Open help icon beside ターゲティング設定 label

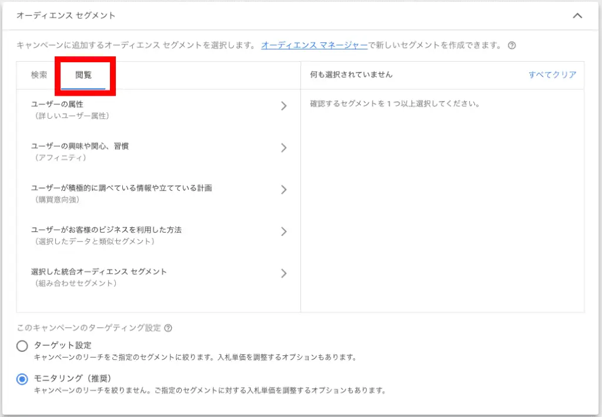point(168,328)
